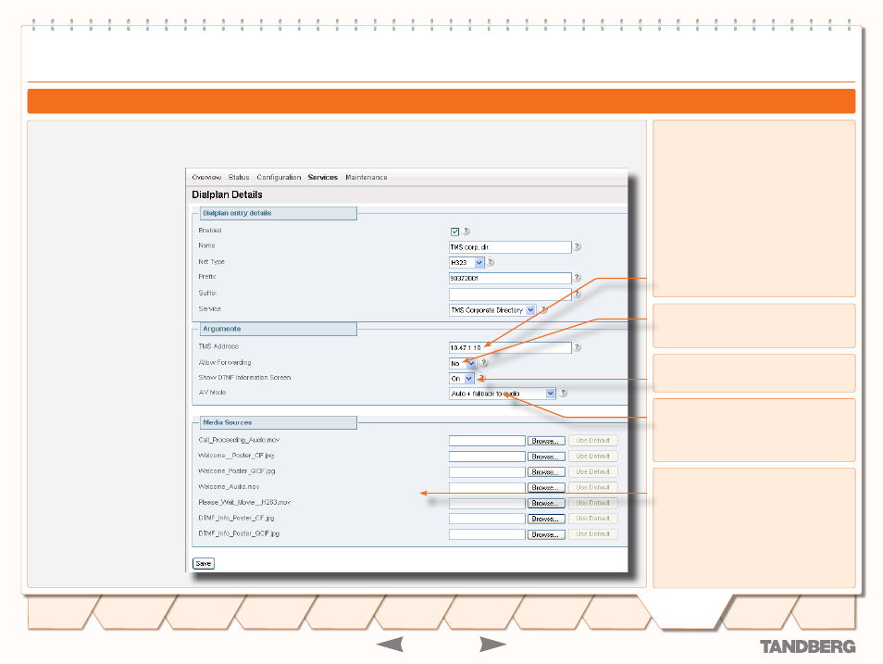Screen dimensions: 883x664
Task: Open the Allow Forwarding dropdown
Action: (x=463, y=363)
